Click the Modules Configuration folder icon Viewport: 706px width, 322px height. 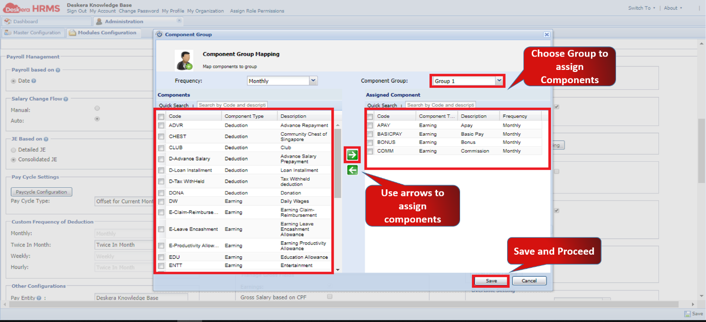74,32
